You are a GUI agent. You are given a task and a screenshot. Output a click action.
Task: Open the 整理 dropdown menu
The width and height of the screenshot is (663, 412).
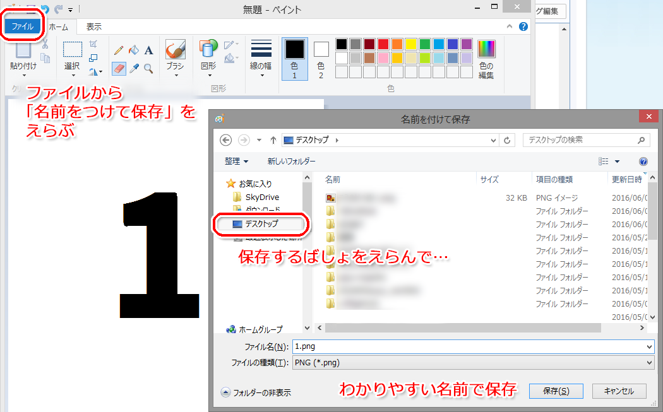point(236,162)
